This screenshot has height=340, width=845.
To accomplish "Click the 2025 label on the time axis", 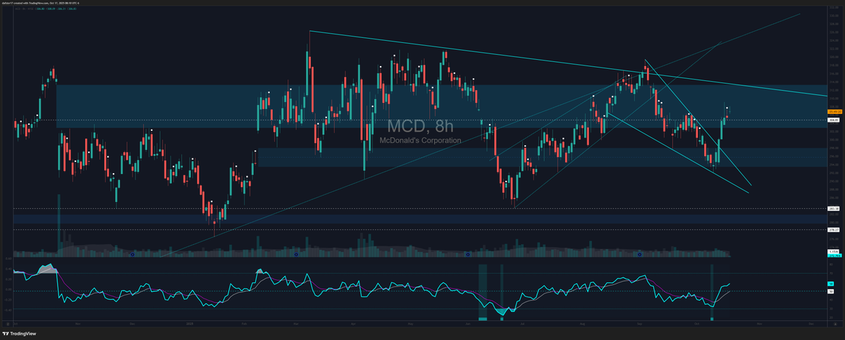I will tap(189, 324).
